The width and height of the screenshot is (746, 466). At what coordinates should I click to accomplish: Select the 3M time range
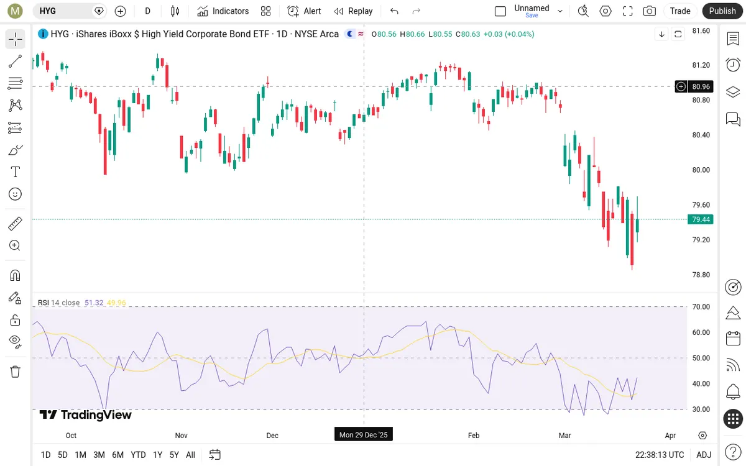coord(99,455)
